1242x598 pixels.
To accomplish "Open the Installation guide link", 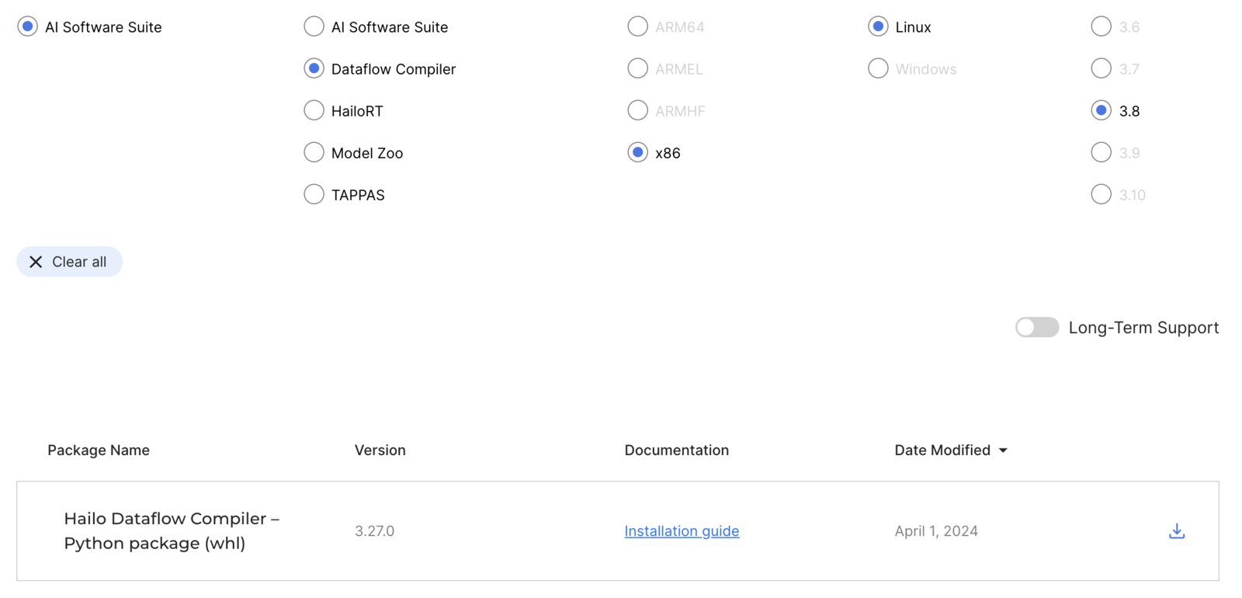I will [682, 531].
